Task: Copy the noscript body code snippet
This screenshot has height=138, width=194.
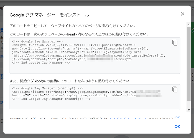Action: (x=175, y=89)
